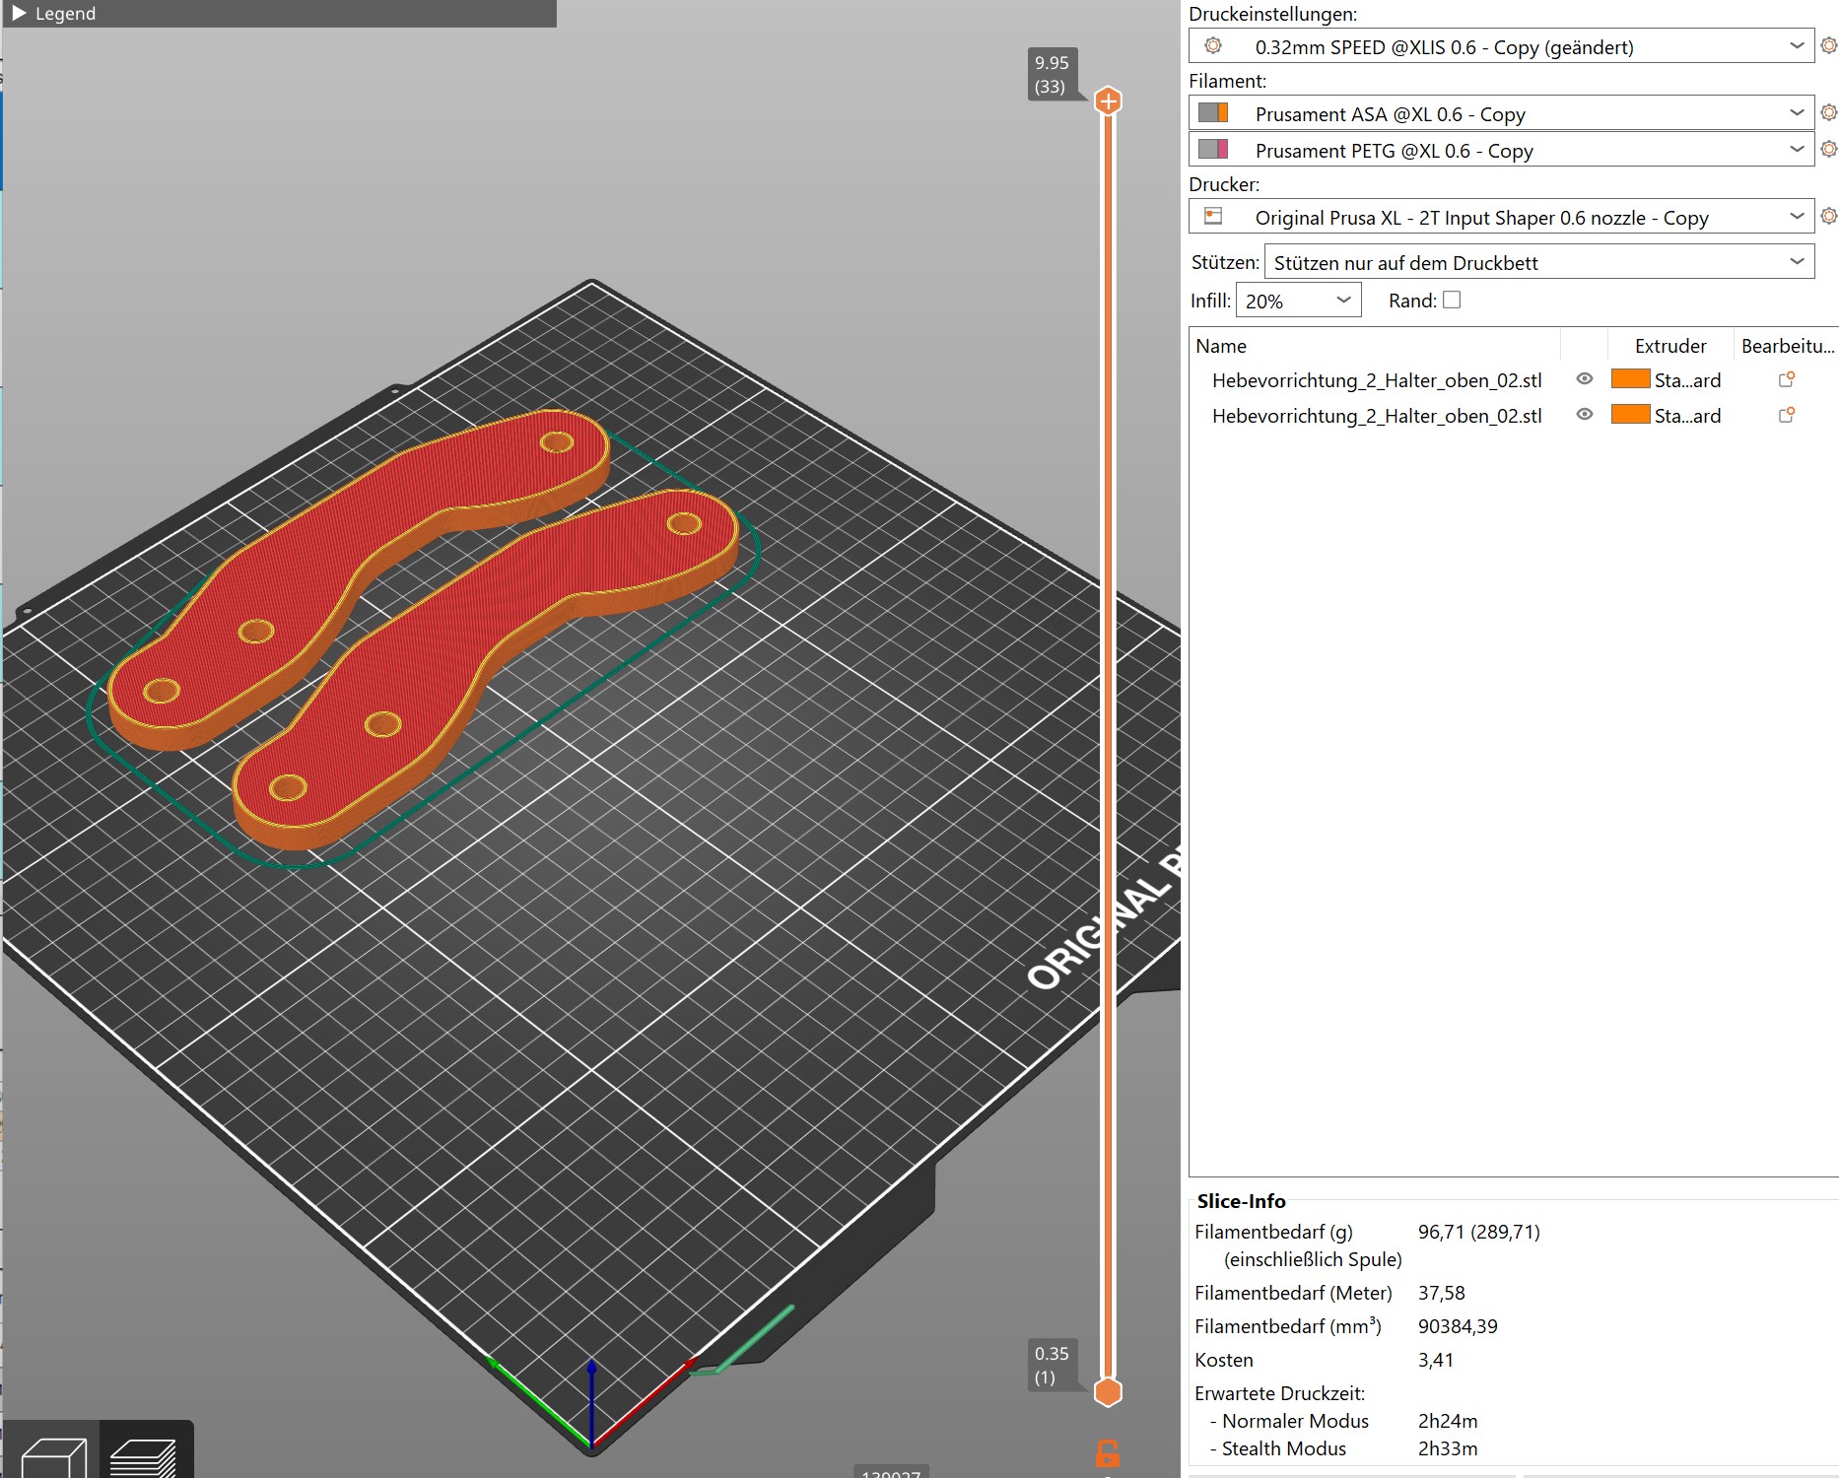Switch to 3D editor view cube icon
Screen dimensions: 1839x1478
point(51,1454)
